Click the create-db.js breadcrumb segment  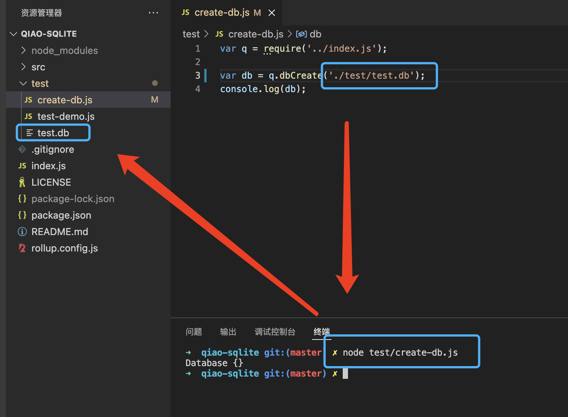tap(256, 34)
